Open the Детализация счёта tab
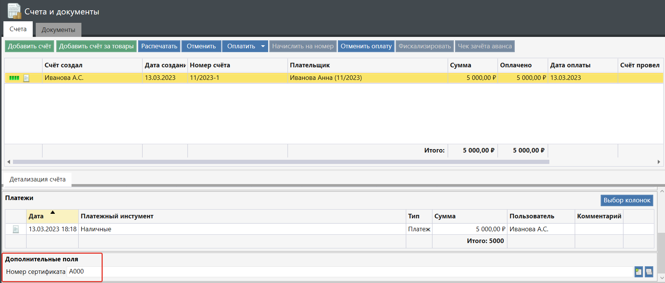The image size is (665, 283). tap(37, 179)
